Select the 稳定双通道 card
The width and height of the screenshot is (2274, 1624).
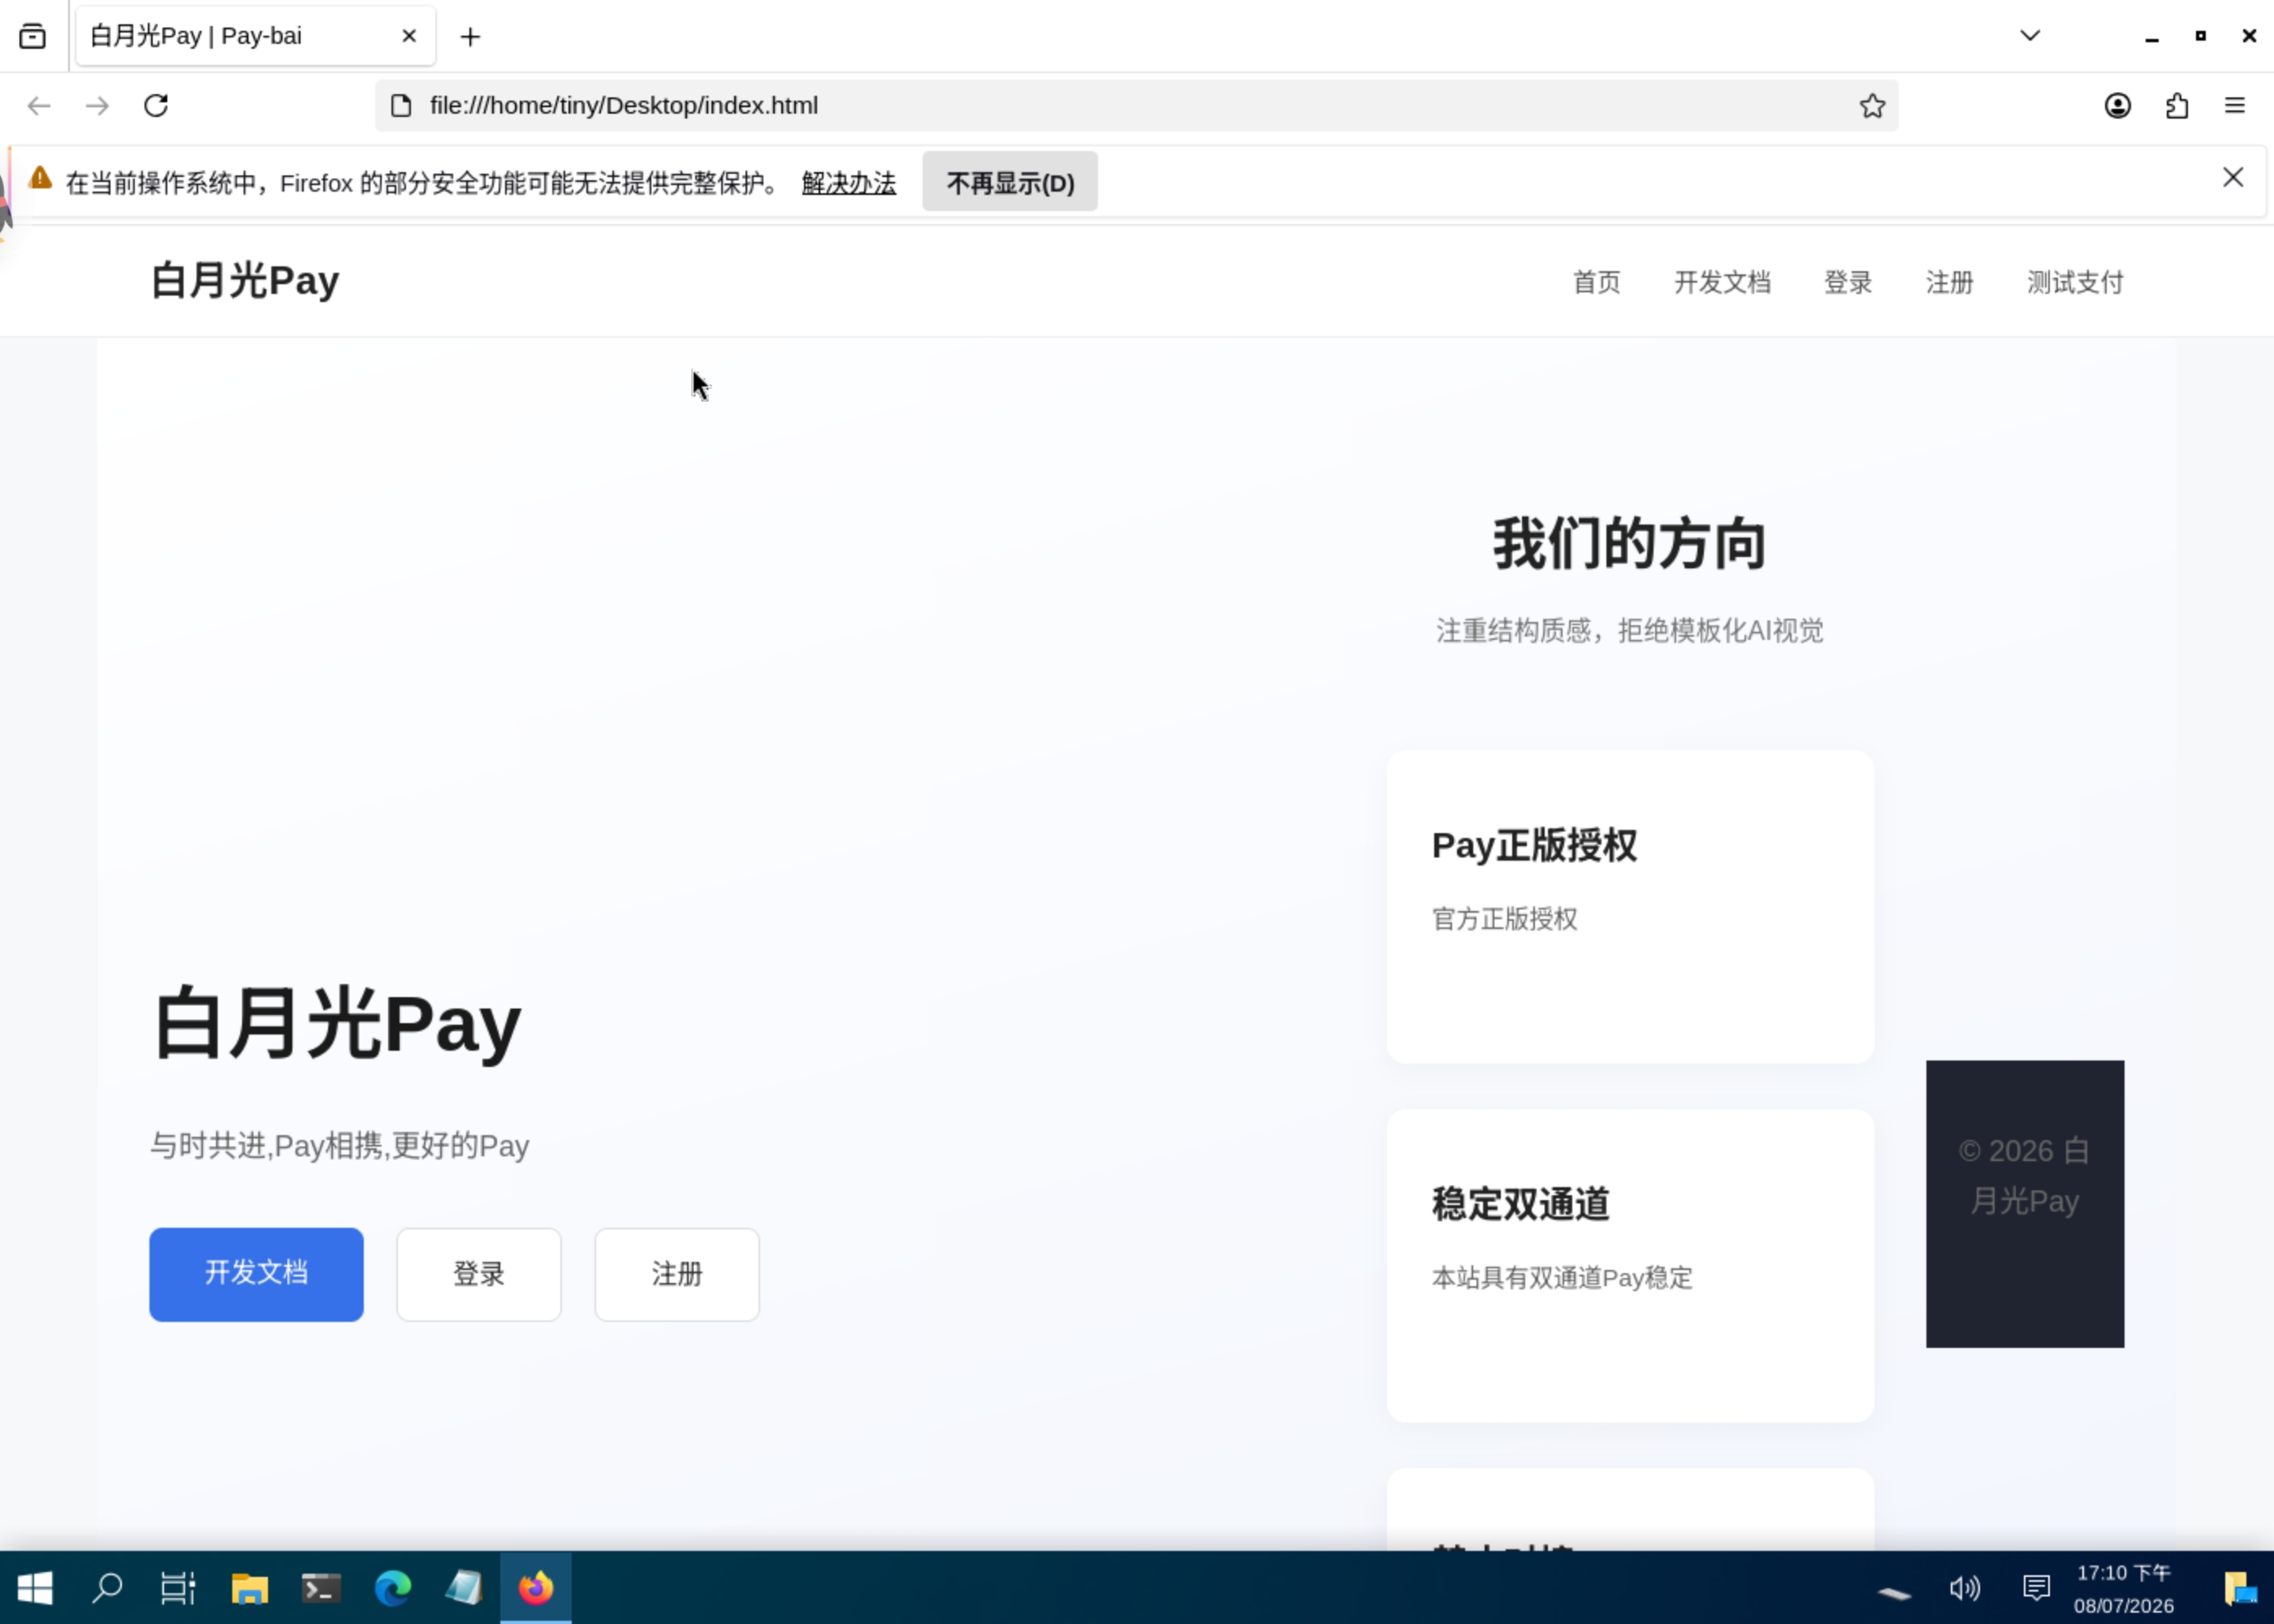(x=1630, y=1265)
